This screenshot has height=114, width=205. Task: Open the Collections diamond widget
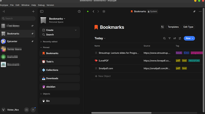pyautogui.click(x=60, y=70)
